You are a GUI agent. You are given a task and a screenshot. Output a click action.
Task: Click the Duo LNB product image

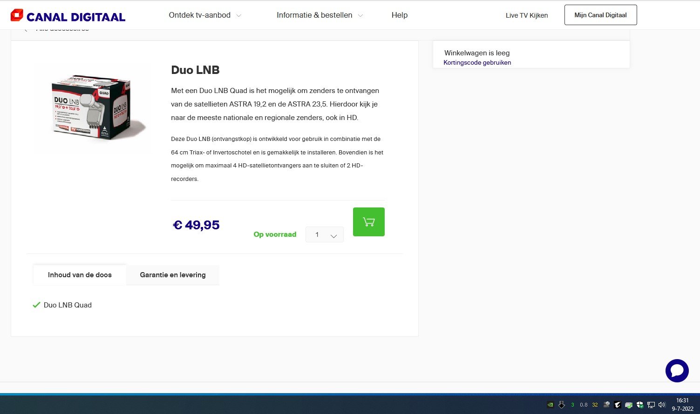(x=93, y=107)
